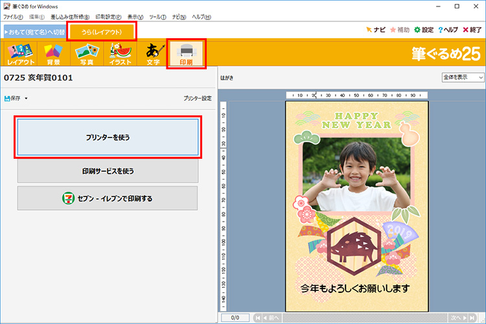Open the 印刷設定(P) menu
The image size is (486, 324).
(x=108, y=16)
